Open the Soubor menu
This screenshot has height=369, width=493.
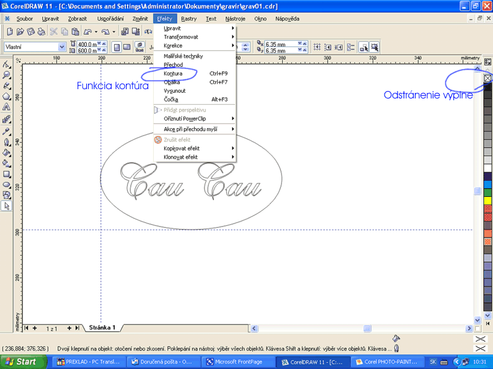25,19
